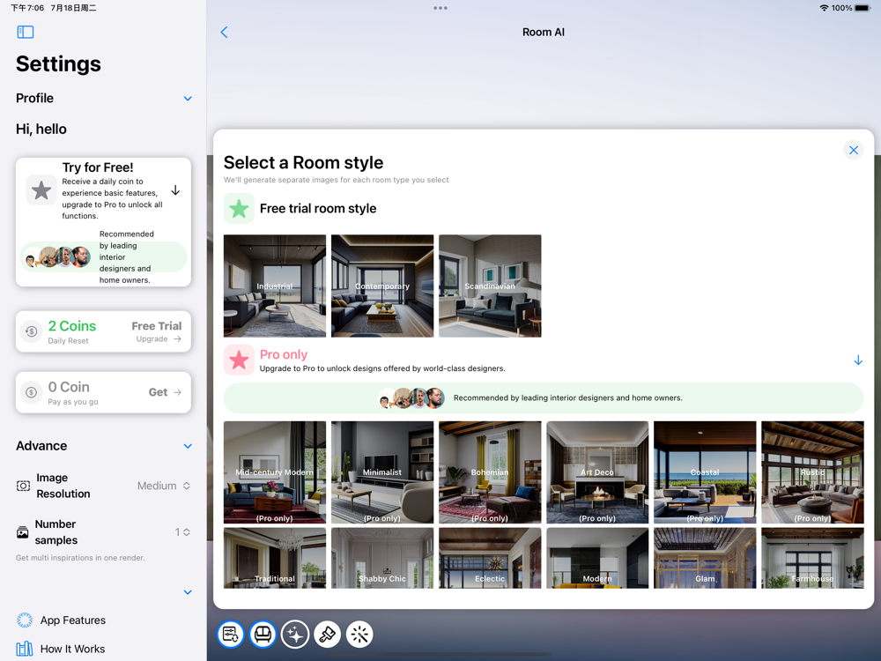This screenshot has height=661, width=881.
Task: Open App Features
Action: click(73, 620)
